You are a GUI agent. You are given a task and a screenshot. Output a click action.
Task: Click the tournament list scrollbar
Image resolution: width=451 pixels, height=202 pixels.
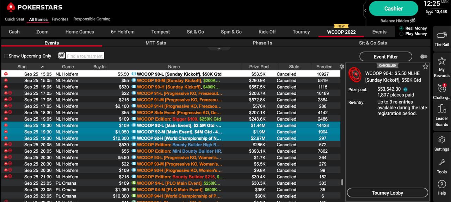click(342, 182)
